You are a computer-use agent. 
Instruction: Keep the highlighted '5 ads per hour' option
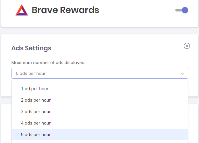pos(100,134)
